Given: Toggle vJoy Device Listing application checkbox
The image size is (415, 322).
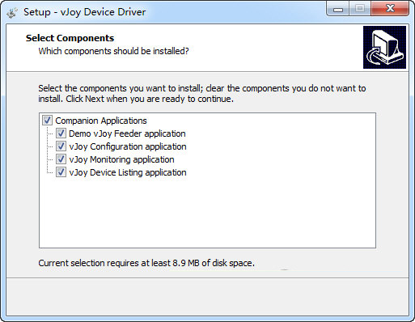Looking at the screenshot, I should (61, 172).
